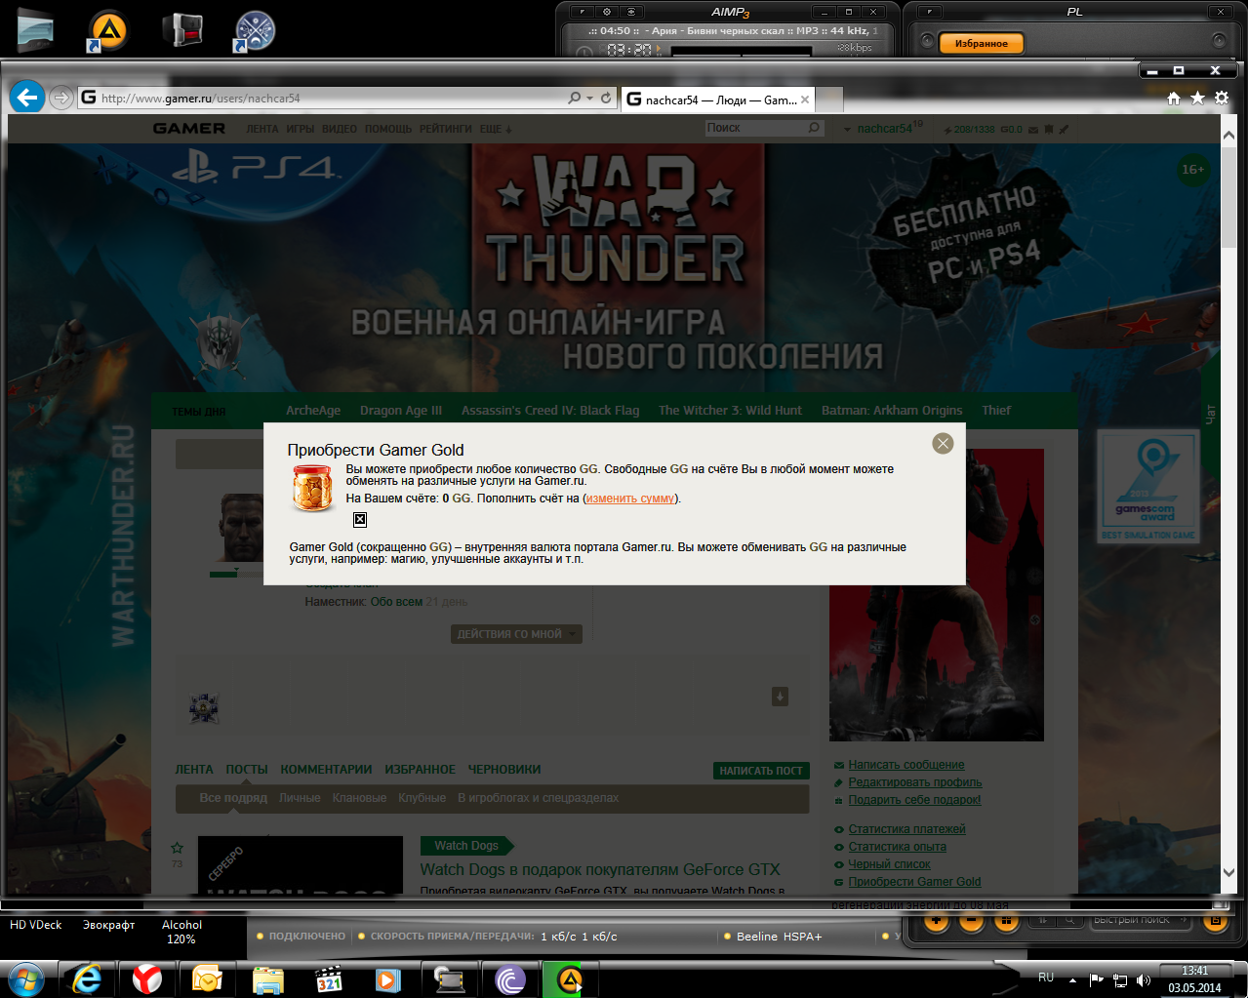Close the Gamer Gold popup dialog

tap(943, 443)
